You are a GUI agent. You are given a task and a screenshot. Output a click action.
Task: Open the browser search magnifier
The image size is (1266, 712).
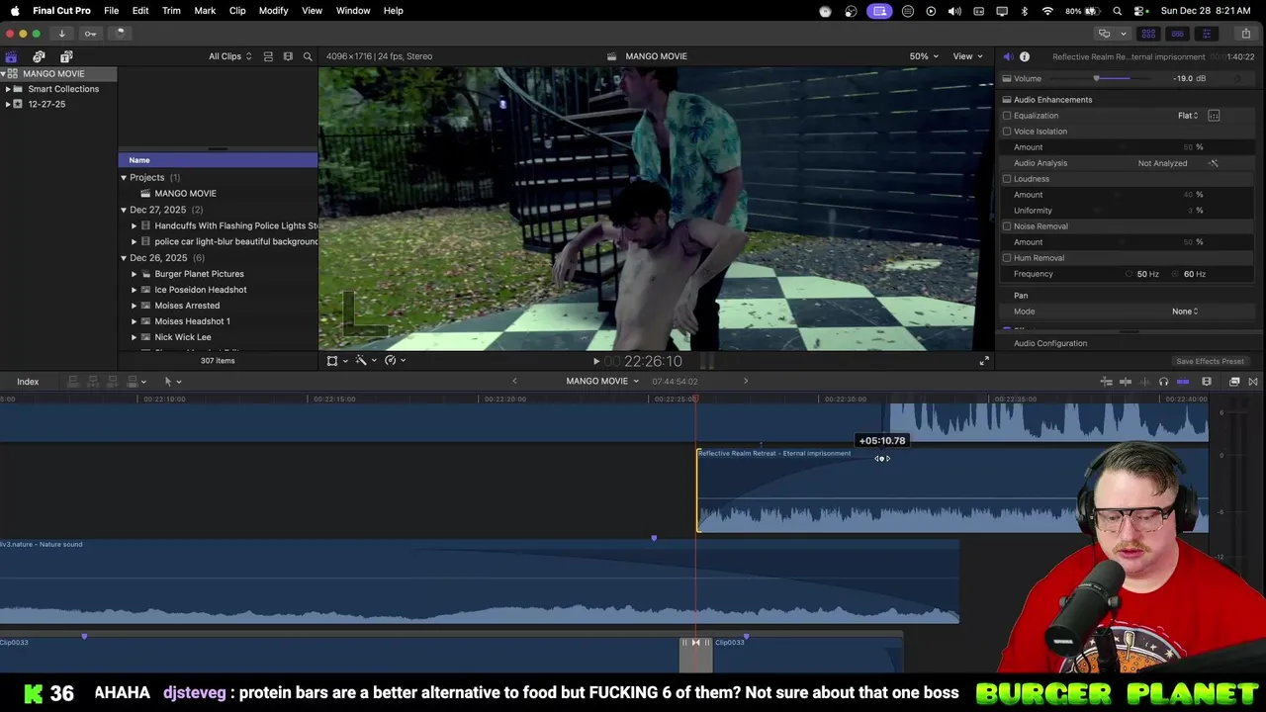click(x=308, y=56)
